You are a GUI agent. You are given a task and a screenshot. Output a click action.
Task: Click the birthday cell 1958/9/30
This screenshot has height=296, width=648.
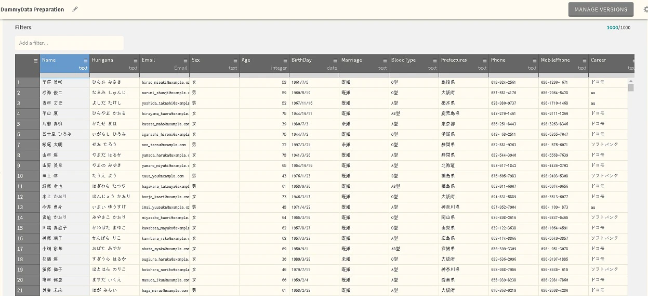[314, 186]
